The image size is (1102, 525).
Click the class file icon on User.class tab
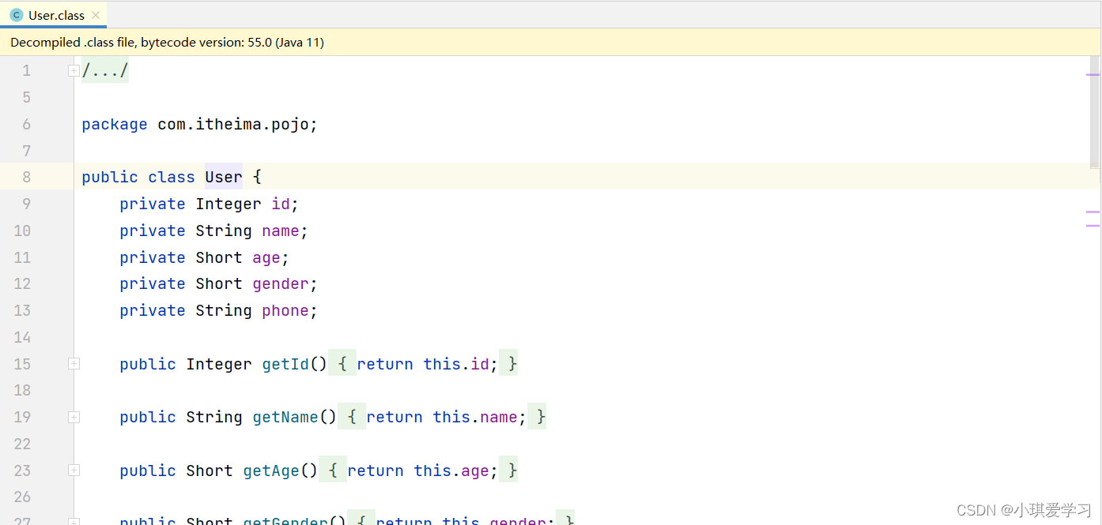click(x=17, y=15)
